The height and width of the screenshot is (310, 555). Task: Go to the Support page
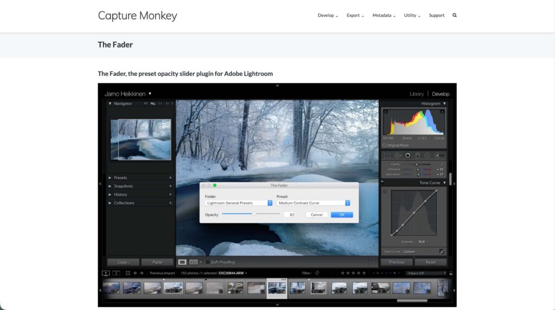(436, 15)
